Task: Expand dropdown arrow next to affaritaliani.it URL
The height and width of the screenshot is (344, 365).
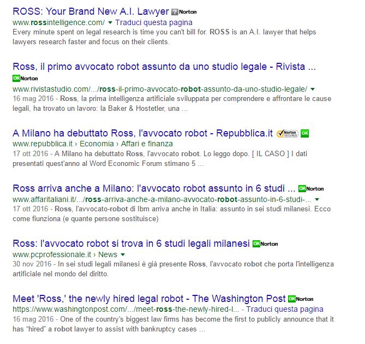Action: click(317, 199)
